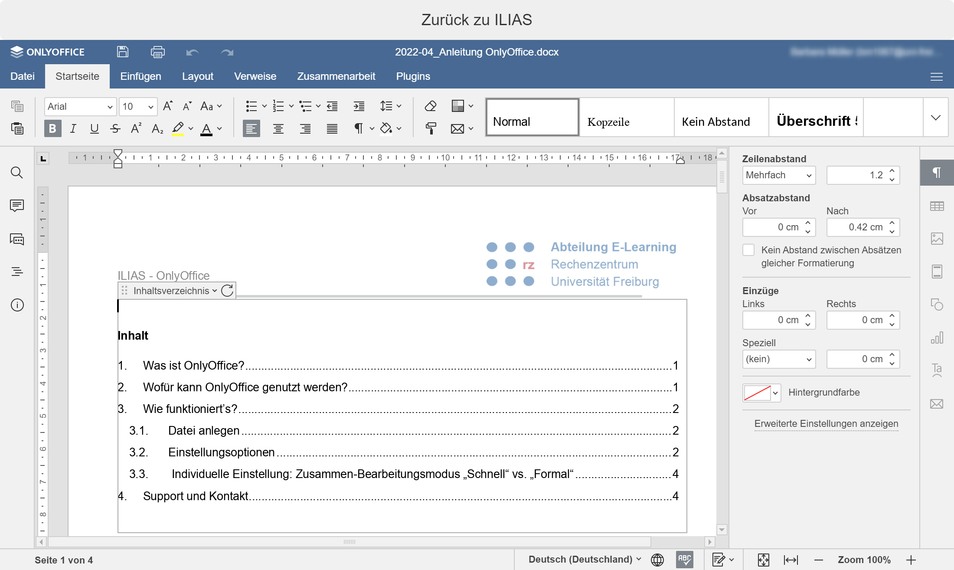Toggle italic formatting
This screenshot has width=954, height=570.
pyautogui.click(x=73, y=128)
